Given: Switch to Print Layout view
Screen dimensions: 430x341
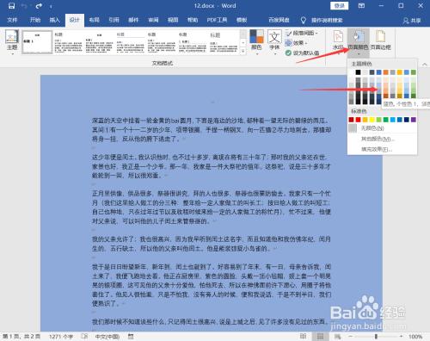Looking at the screenshot, I should pos(320,336).
